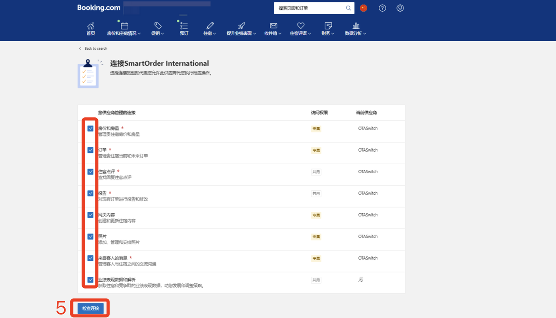
Task: Toggle the 照片 connection checkbox
Action: pyautogui.click(x=90, y=237)
